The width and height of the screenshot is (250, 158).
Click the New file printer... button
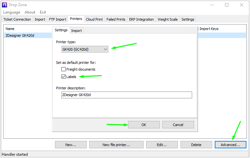point(116,145)
